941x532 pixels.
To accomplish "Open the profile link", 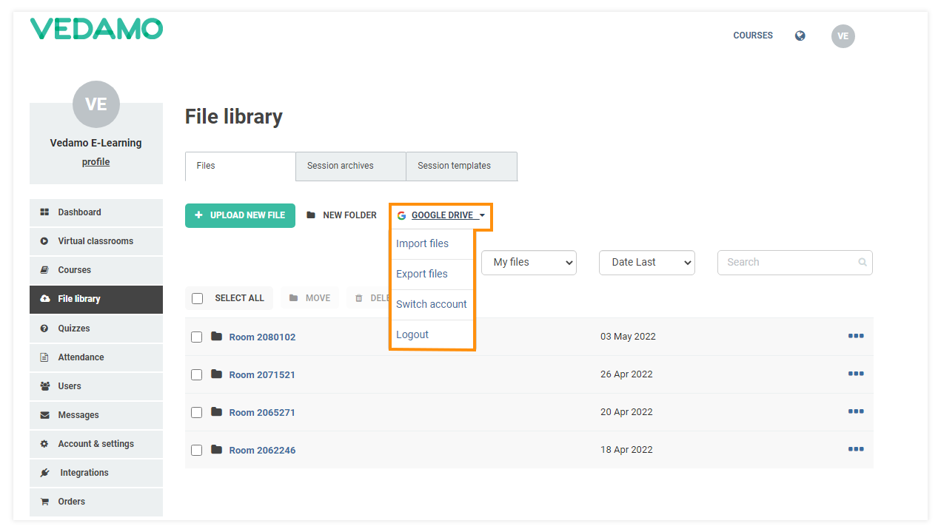I will click(96, 162).
